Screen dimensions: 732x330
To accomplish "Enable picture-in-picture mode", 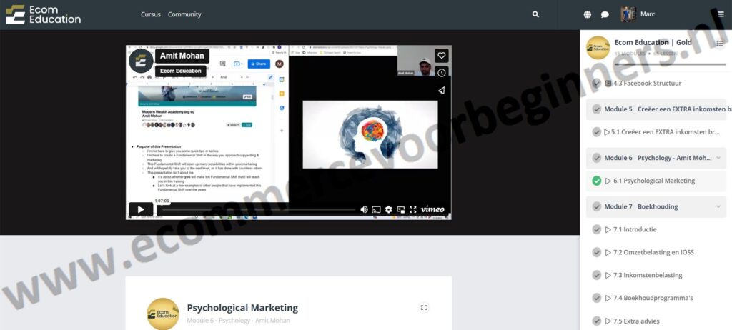I will click(400, 209).
